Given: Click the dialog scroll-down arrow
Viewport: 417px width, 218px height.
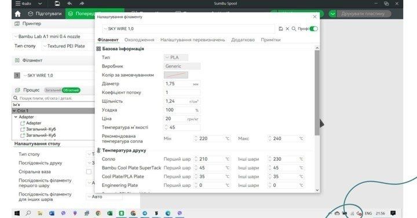Looking at the screenshot, I should 317,190.
